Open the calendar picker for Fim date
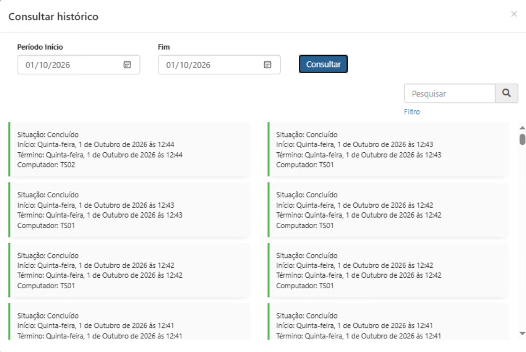 click(x=267, y=64)
